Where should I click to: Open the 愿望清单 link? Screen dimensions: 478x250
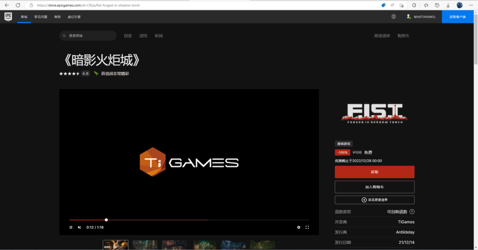(x=382, y=36)
